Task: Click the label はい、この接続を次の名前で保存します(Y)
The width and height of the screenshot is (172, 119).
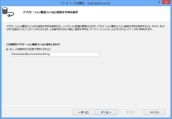Action: click(30, 49)
